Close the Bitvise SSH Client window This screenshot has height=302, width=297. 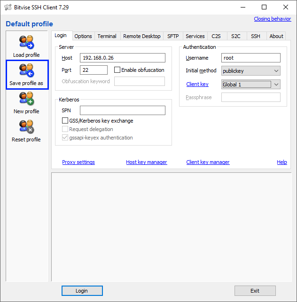pyautogui.click(x=286, y=8)
